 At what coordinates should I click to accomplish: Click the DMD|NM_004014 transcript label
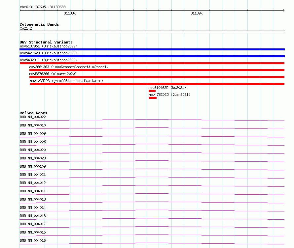click(x=33, y=207)
